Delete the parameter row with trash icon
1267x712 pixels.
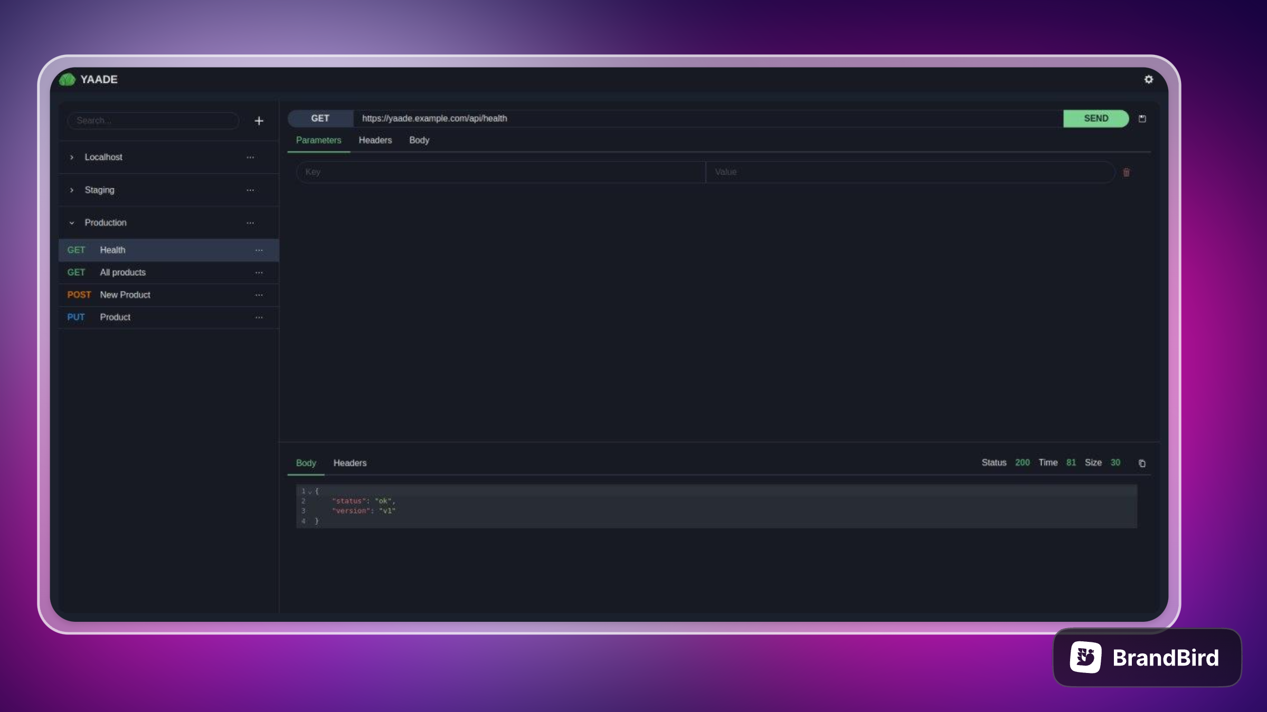(x=1126, y=172)
